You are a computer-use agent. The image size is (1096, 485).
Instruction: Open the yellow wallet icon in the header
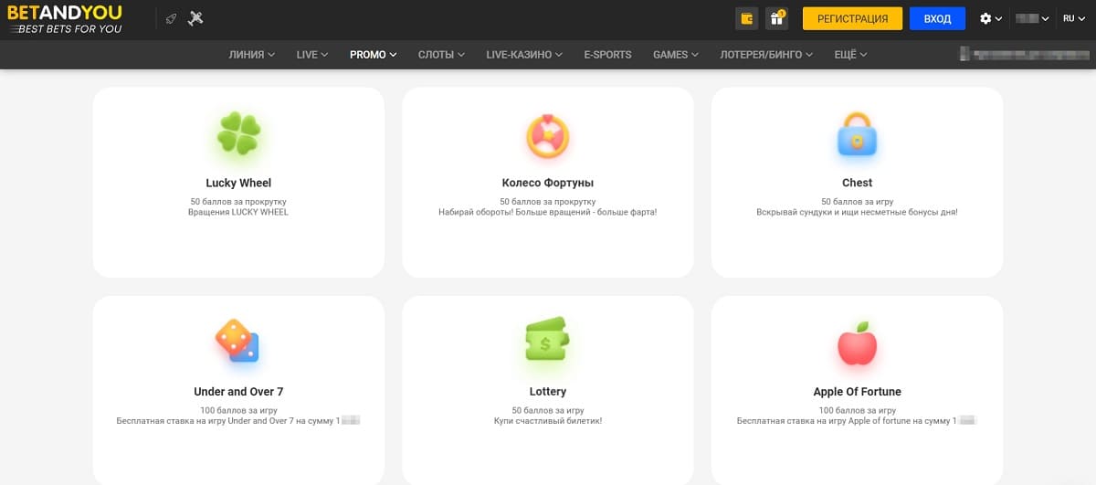pos(747,18)
